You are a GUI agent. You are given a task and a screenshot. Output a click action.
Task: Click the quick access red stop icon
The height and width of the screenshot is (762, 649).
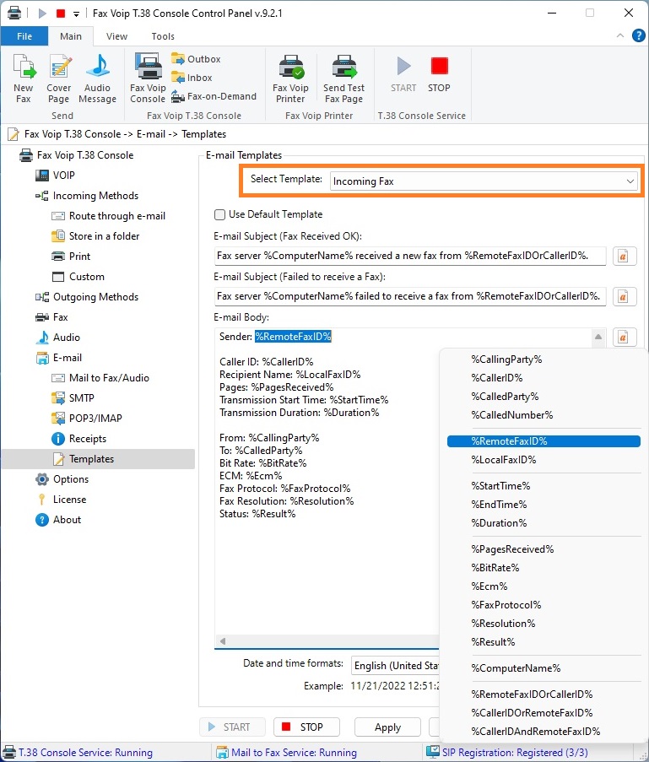pyautogui.click(x=61, y=14)
